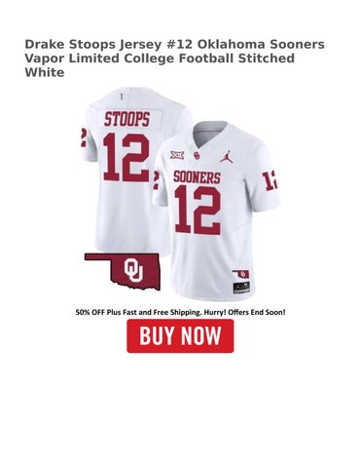The width and height of the screenshot is (361, 468).
Task: Click the SOONERS text on jersey front
Action: pos(197,177)
